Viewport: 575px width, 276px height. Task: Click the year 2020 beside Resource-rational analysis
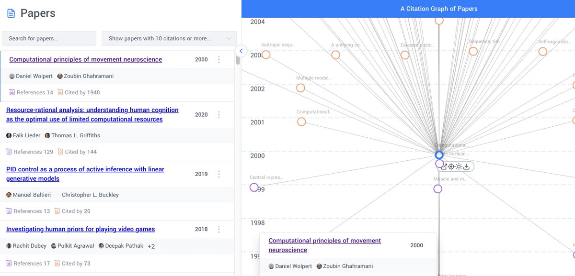pos(201,115)
